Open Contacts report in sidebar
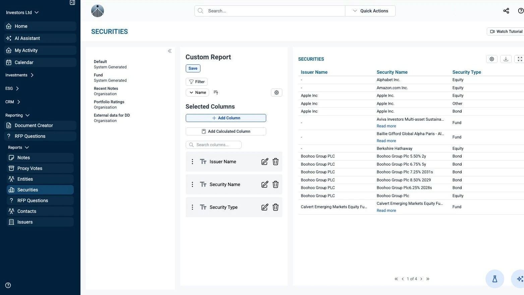The height and width of the screenshot is (295, 524). point(40,211)
